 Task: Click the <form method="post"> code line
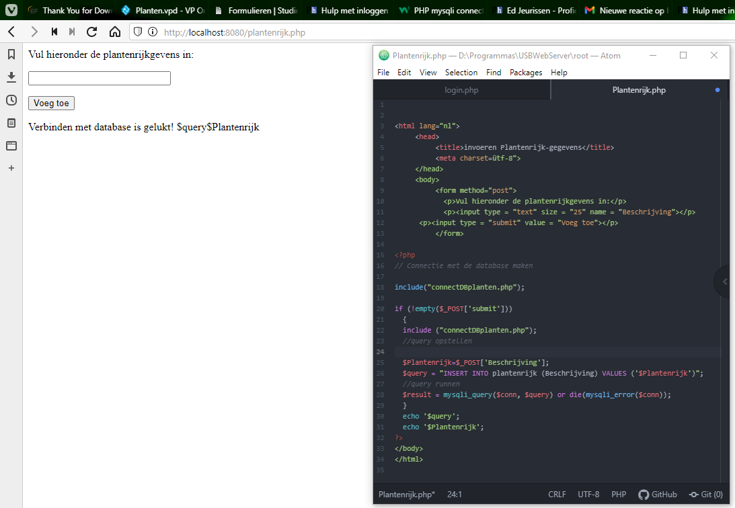coord(476,191)
